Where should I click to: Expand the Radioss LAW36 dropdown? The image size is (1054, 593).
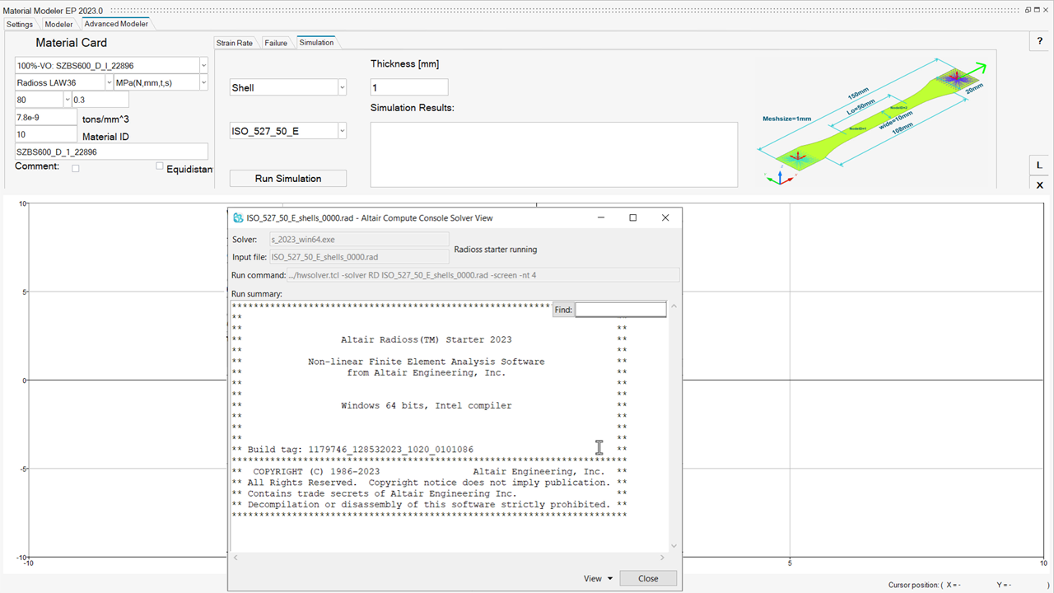tap(109, 82)
